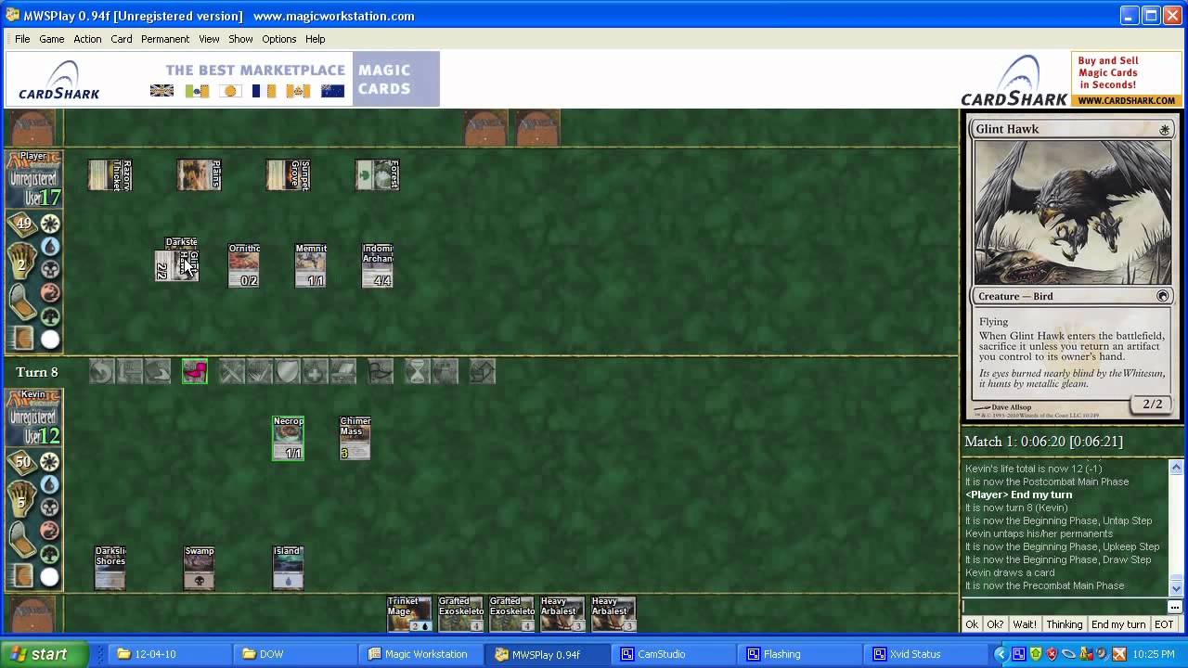1188x668 pixels.
Task: Click the highlighted precombat main phase icon
Action: click(195, 372)
